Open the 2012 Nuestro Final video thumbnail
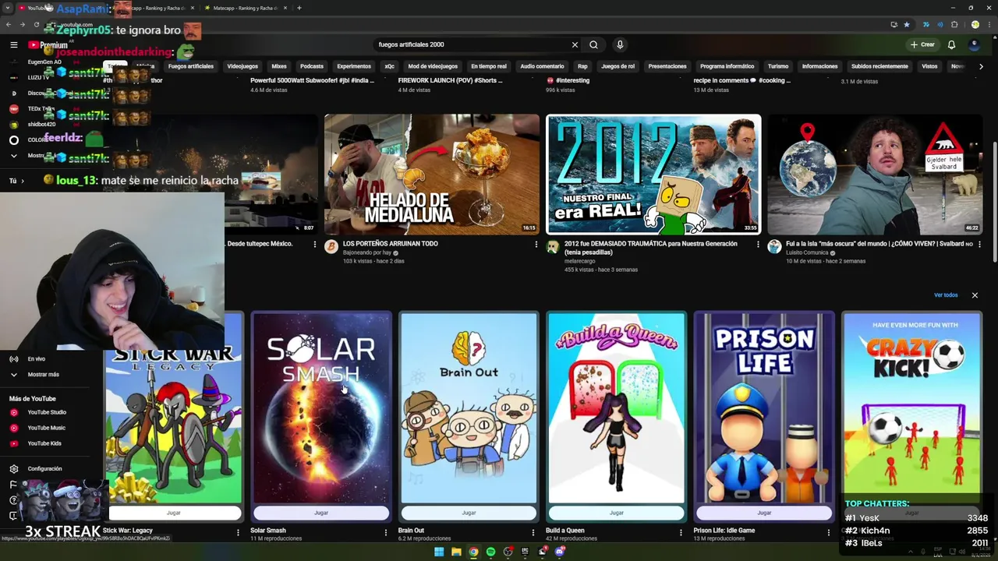998x561 pixels. click(653, 175)
